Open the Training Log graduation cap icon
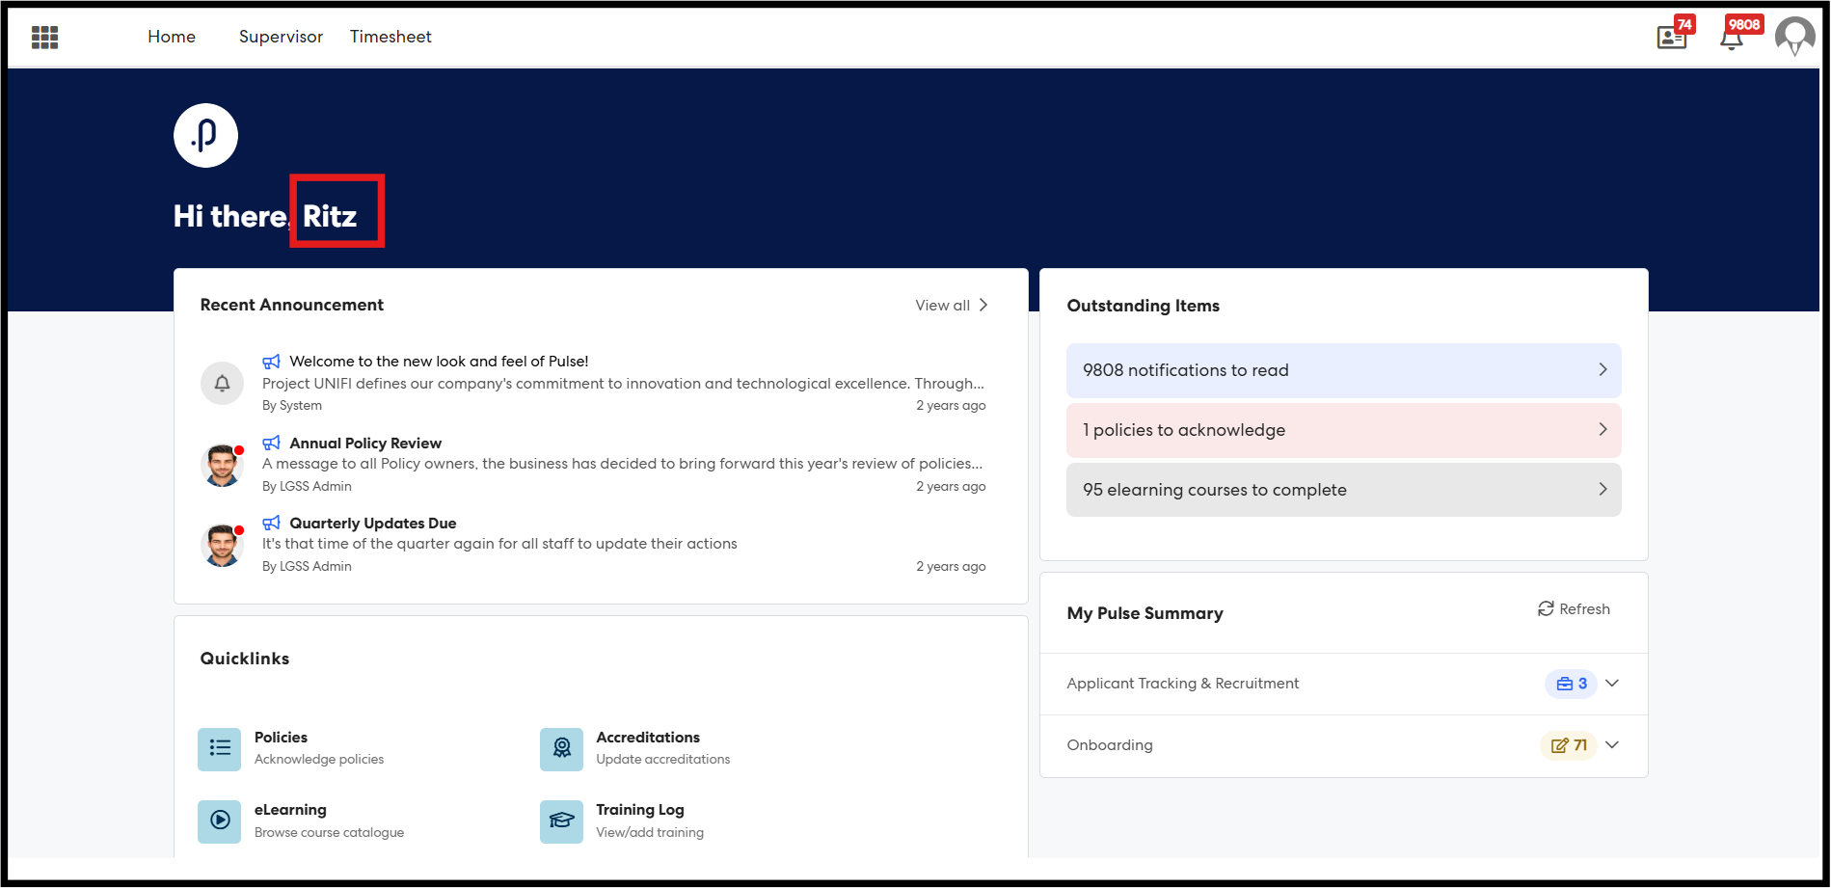This screenshot has width=1831, height=888. click(561, 821)
